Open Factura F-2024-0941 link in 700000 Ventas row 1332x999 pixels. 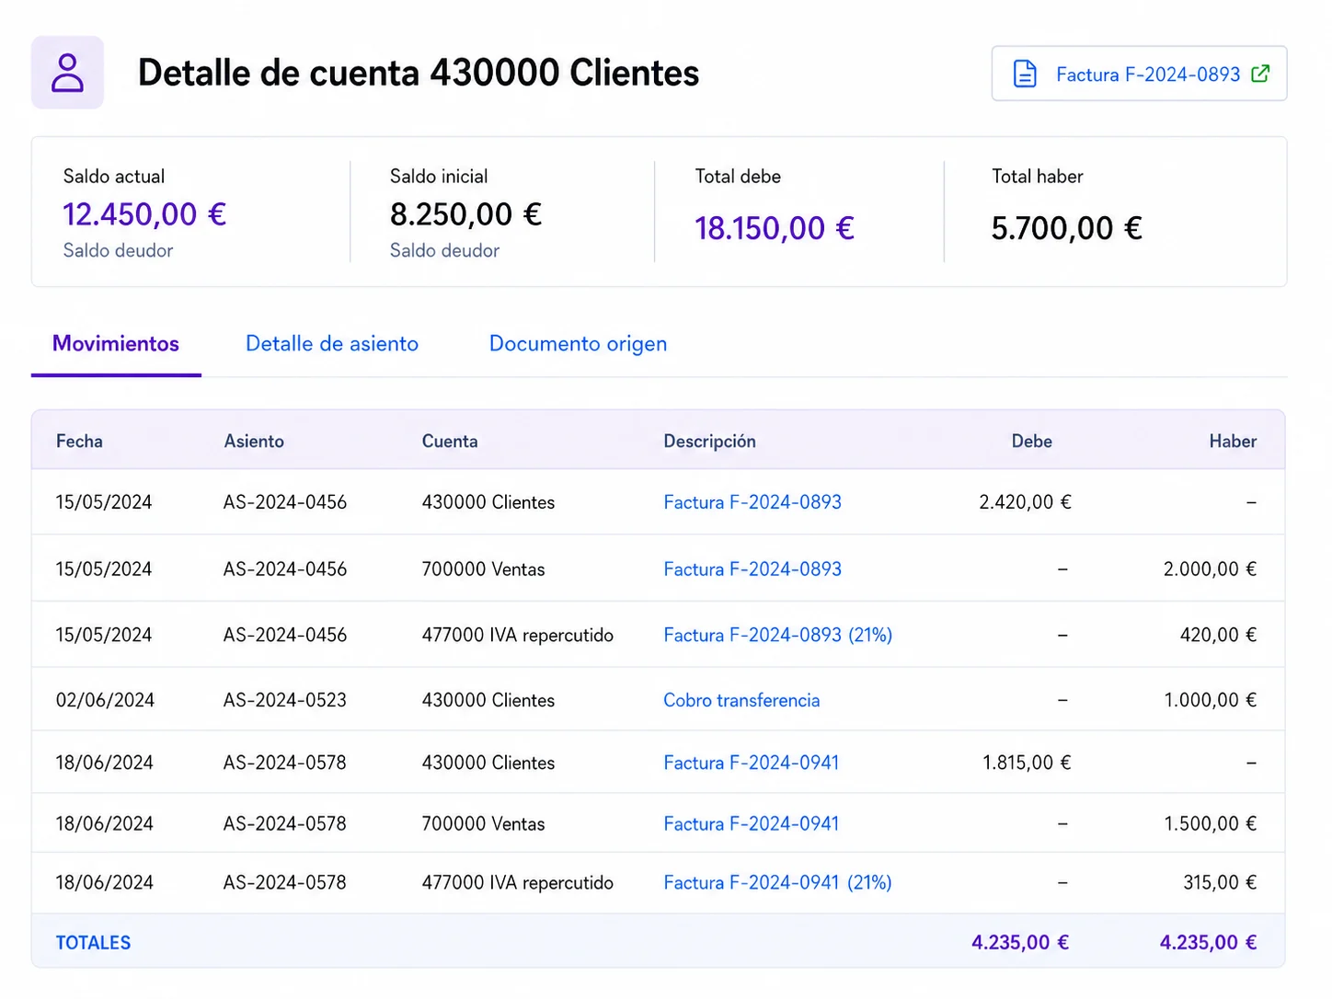pos(752,824)
